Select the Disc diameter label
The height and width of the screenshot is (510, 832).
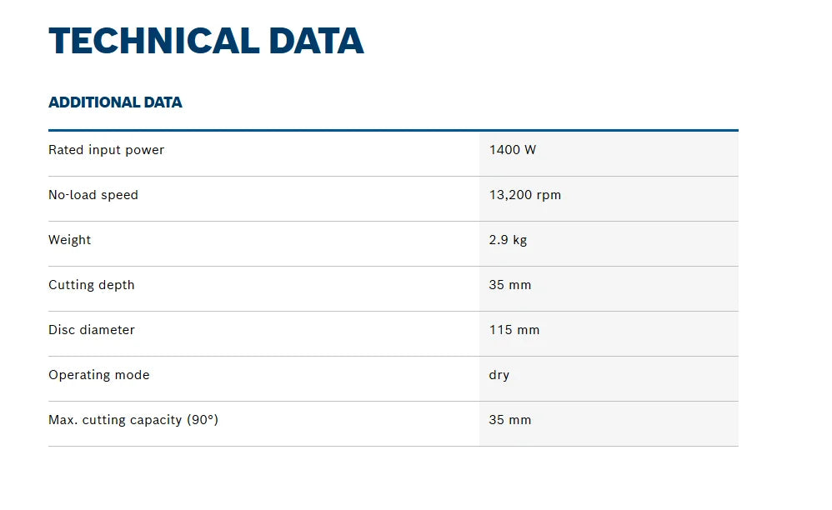[91, 330]
